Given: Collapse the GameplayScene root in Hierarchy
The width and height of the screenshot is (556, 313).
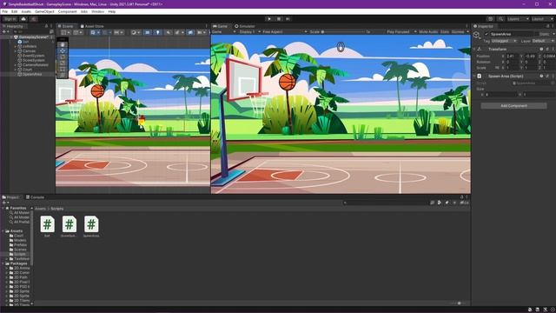Looking at the screenshot, I should tap(11, 37).
